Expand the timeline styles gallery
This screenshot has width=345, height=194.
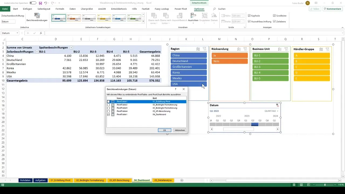pyautogui.click(x=143, y=21)
